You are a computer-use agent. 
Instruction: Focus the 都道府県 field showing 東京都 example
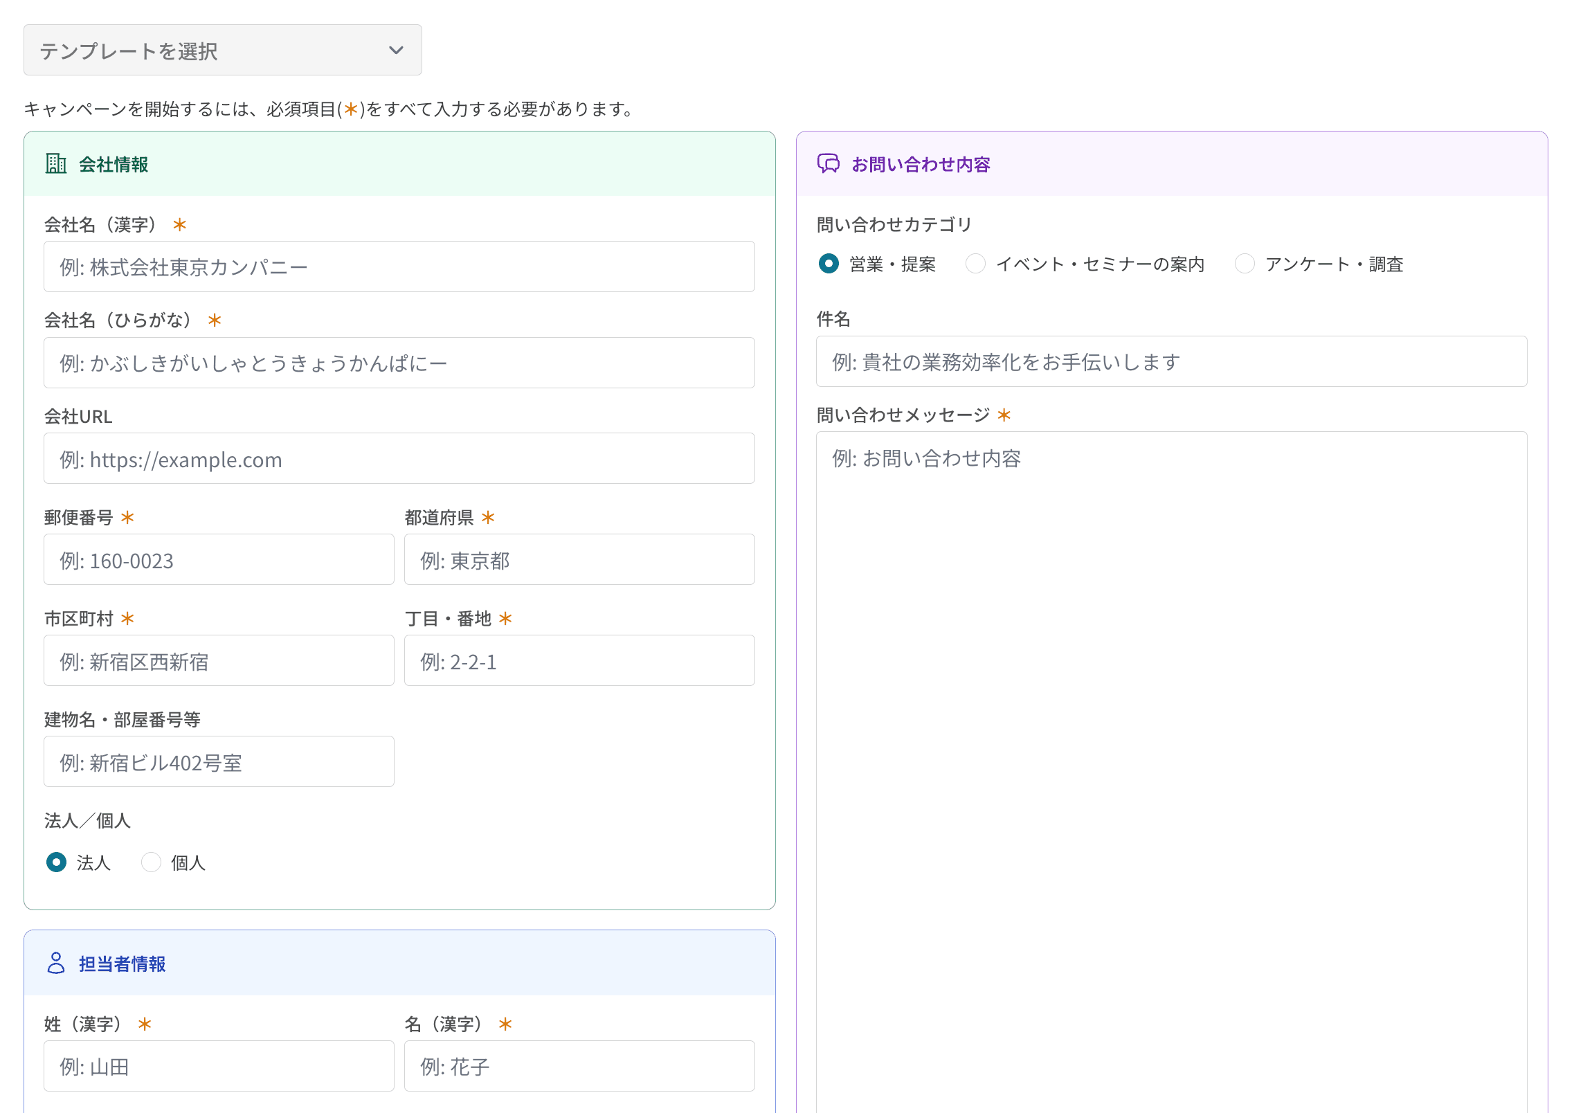coord(579,559)
